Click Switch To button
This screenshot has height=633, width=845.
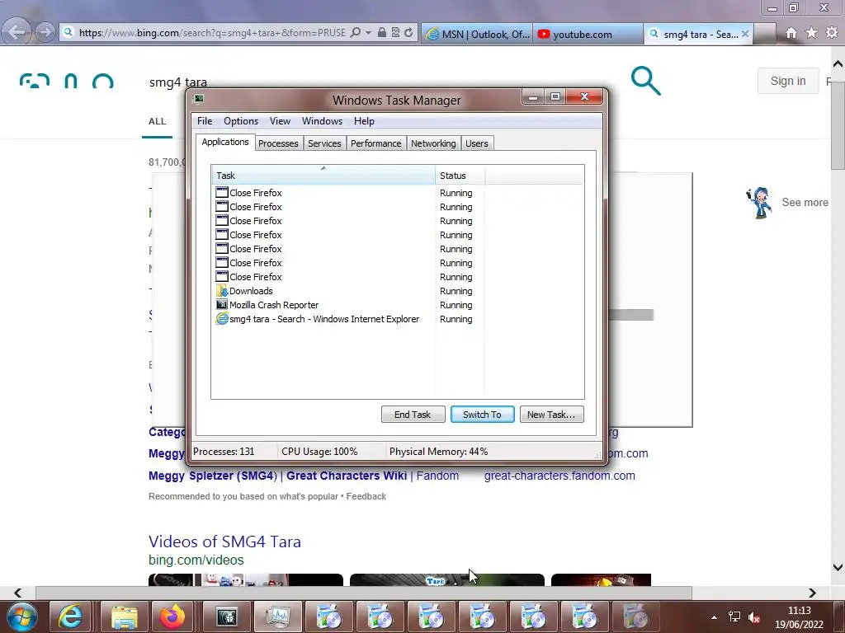[x=482, y=415]
